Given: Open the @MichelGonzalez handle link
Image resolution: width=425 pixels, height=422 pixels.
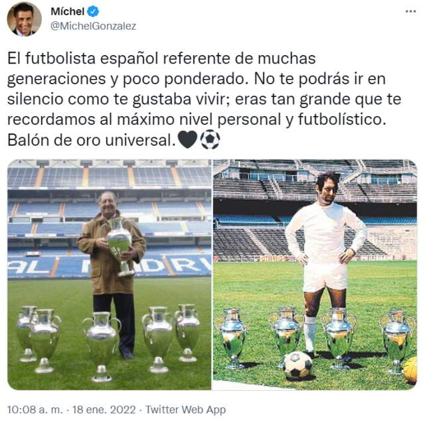Looking at the screenshot, I should (x=93, y=26).
